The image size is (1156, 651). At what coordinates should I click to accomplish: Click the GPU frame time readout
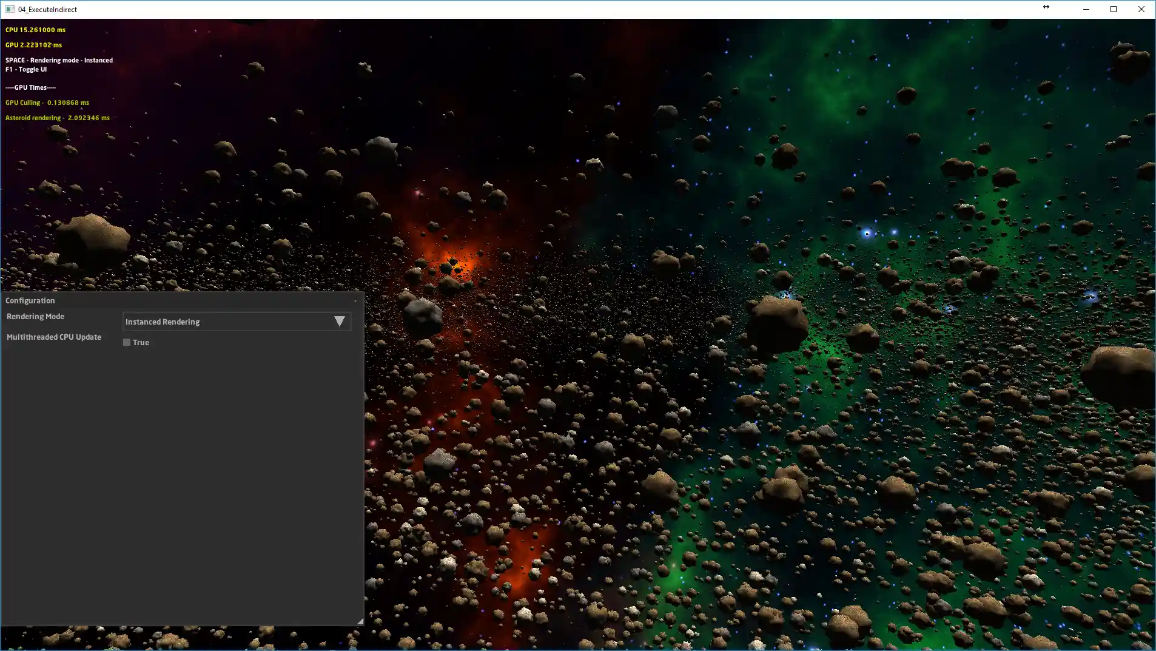point(33,45)
